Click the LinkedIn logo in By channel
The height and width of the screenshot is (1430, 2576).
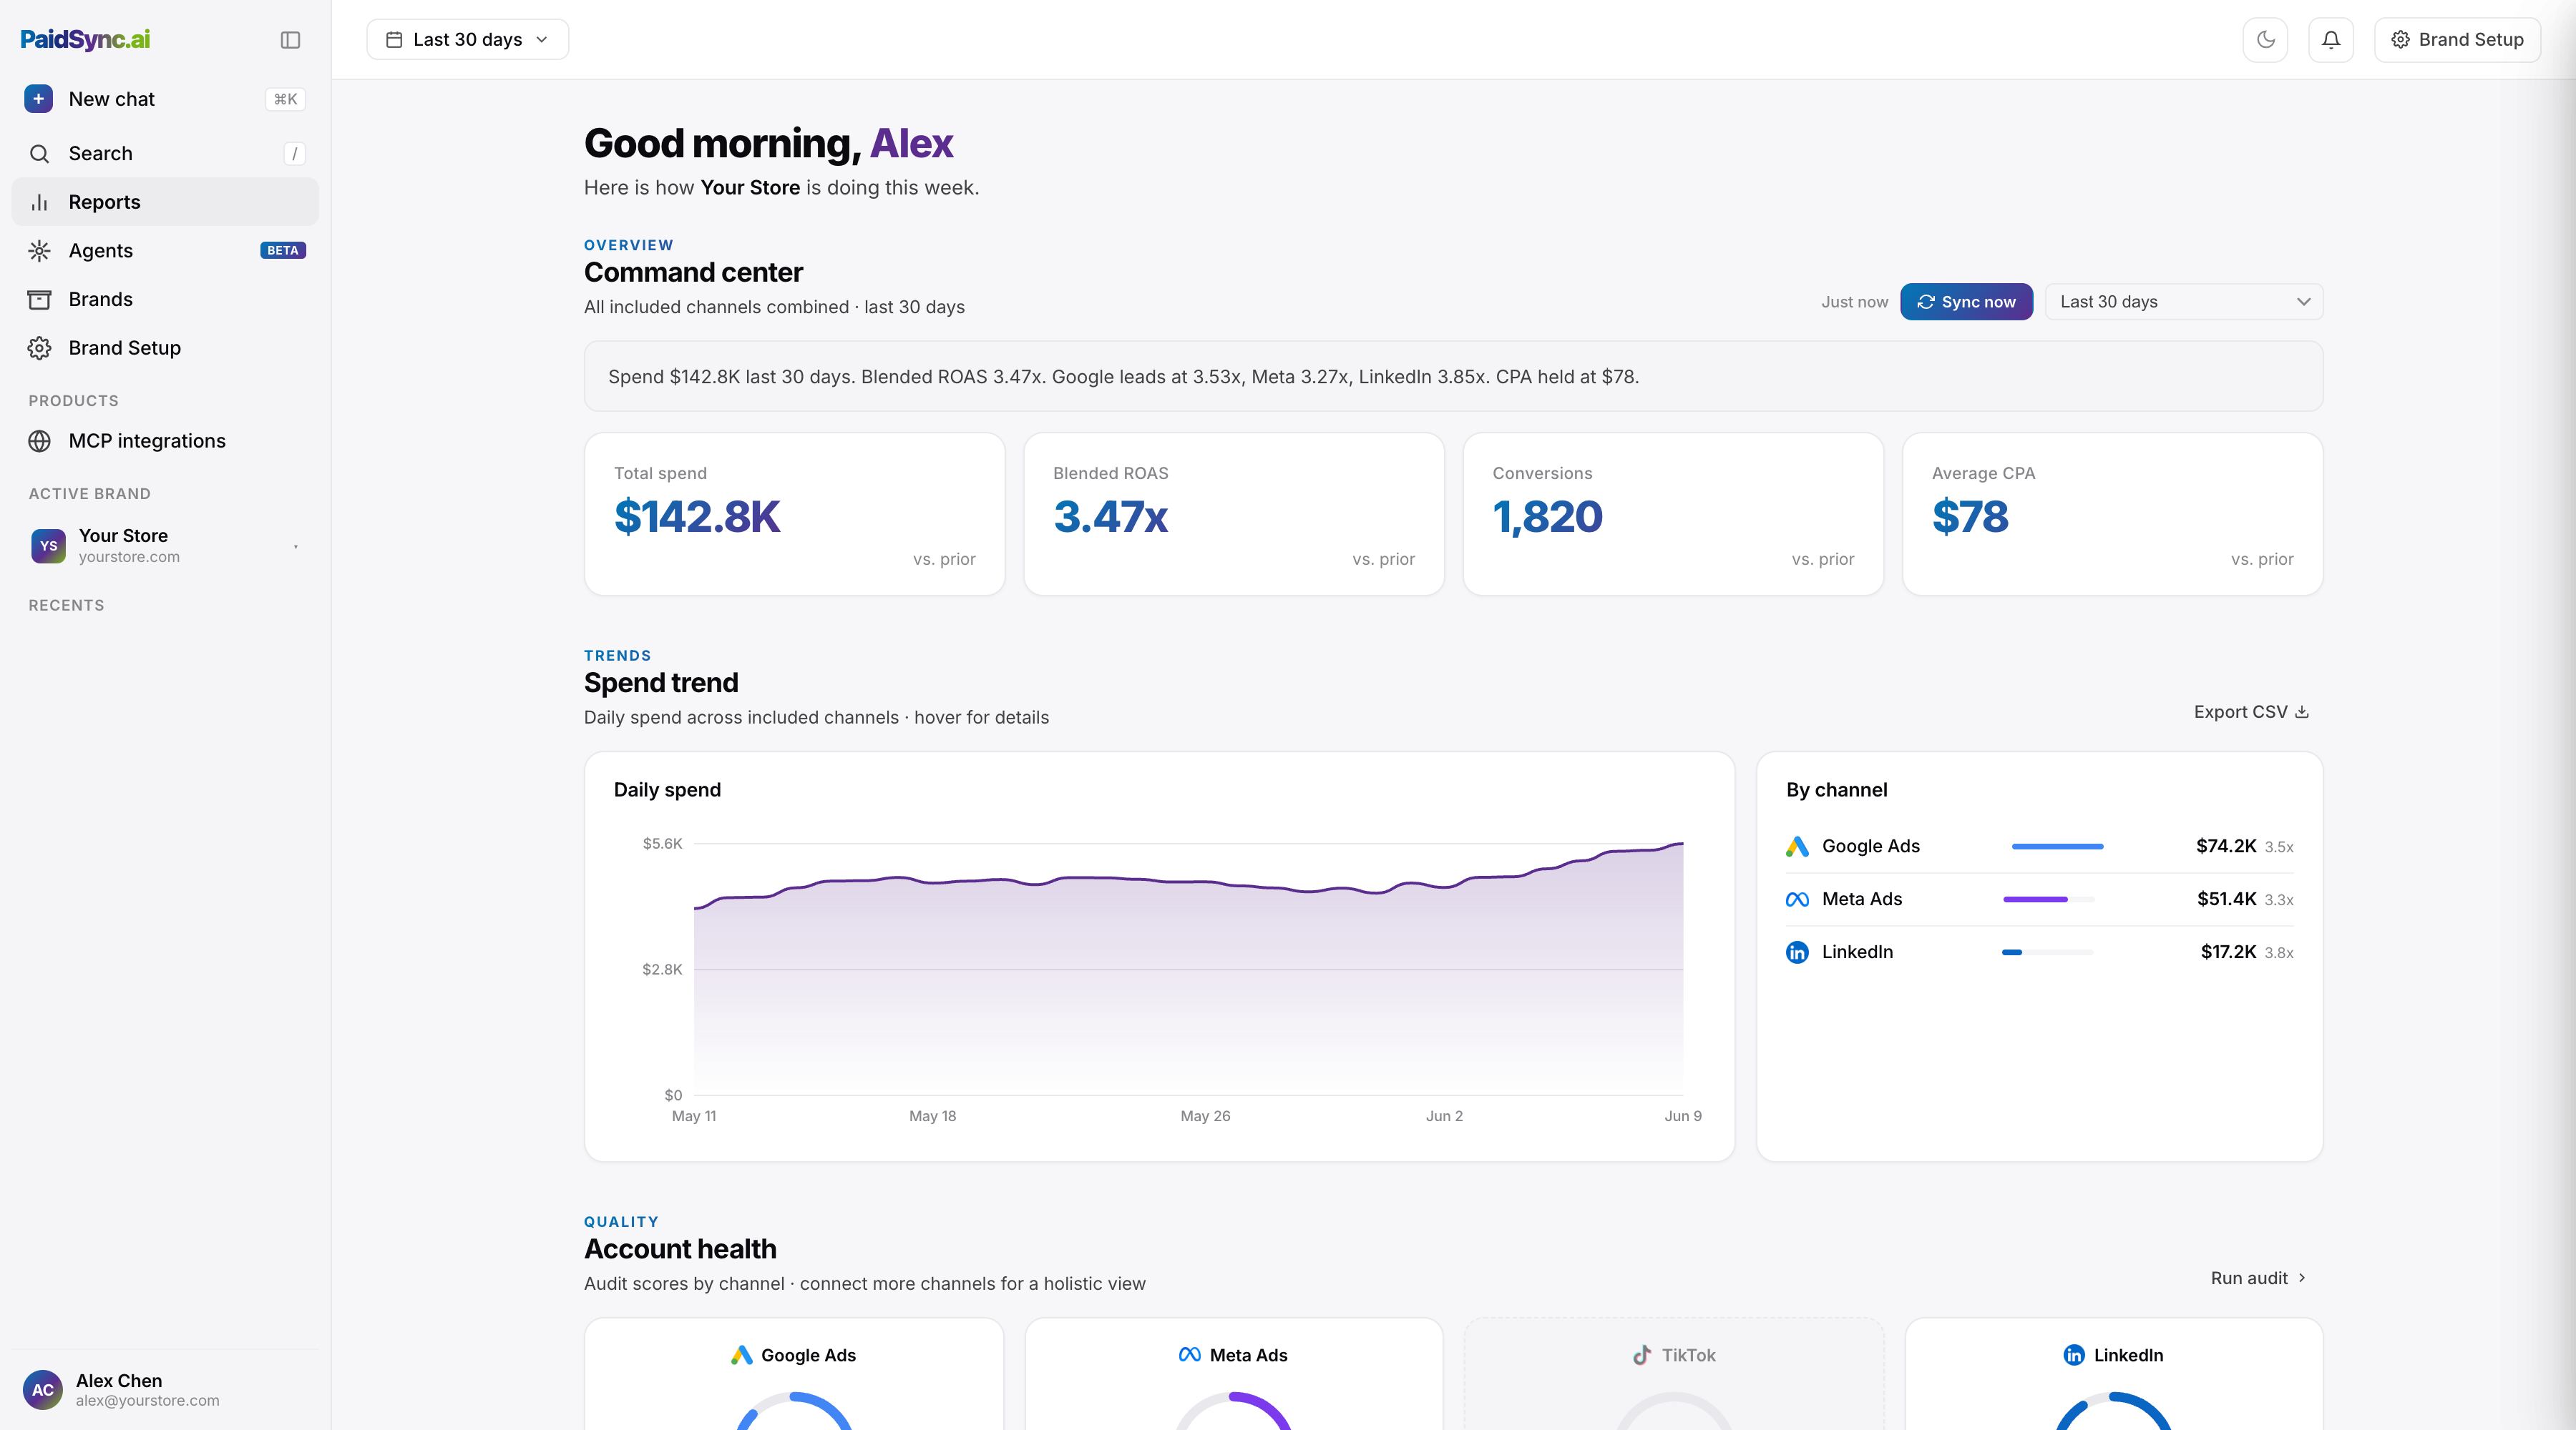[1797, 952]
